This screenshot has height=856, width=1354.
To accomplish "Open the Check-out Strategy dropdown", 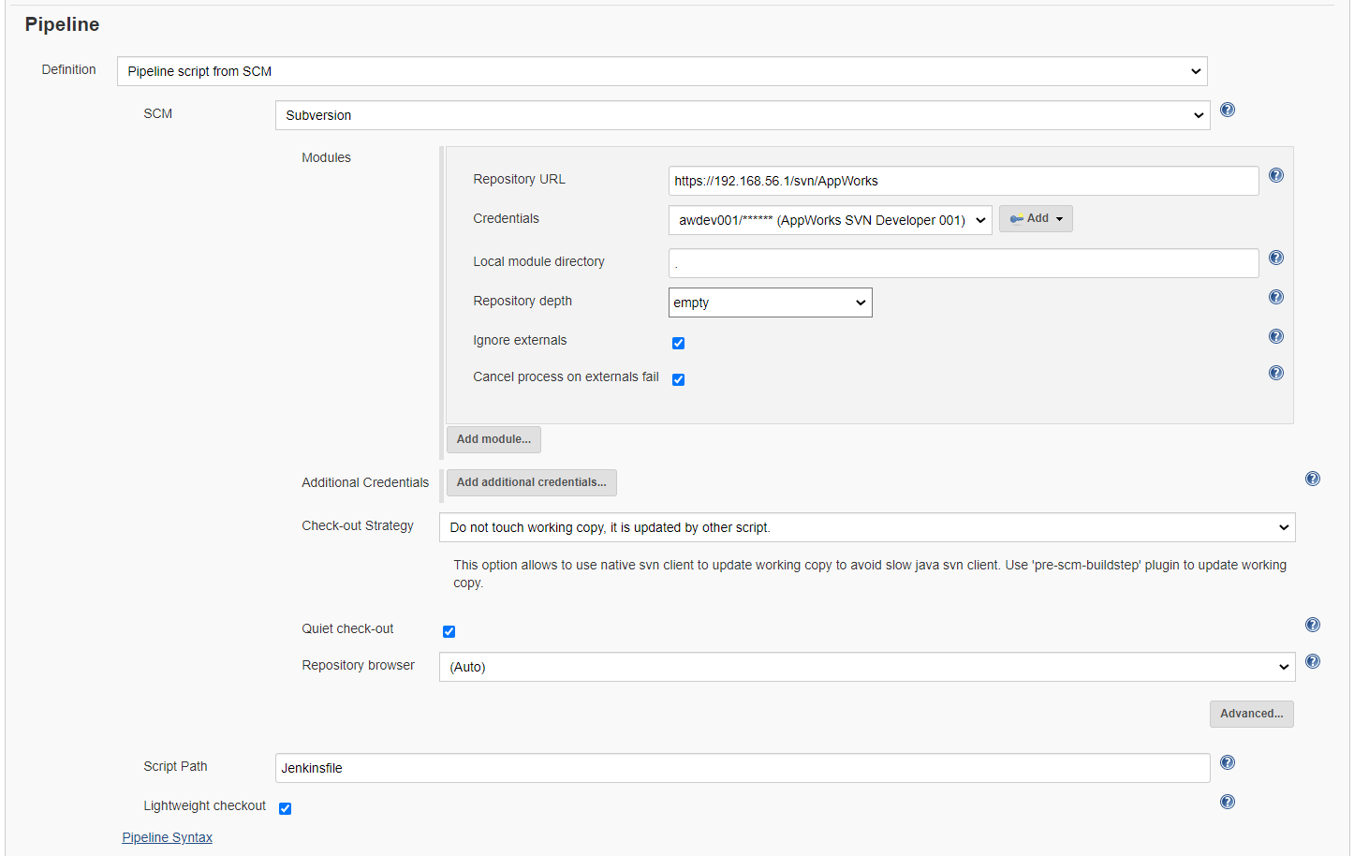I will [x=866, y=528].
